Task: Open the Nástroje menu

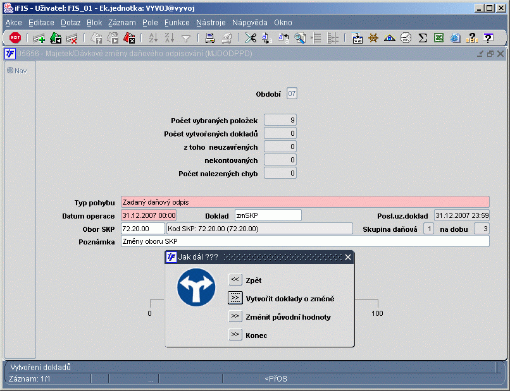Action: pos(211,23)
